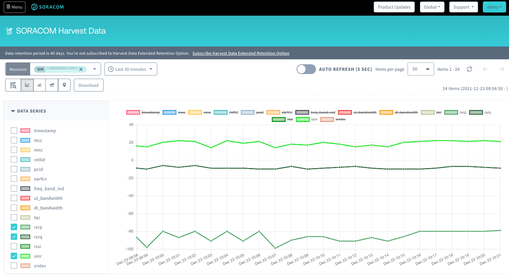
Task: Check the earfcn series checkbox
Action: [x=14, y=179]
